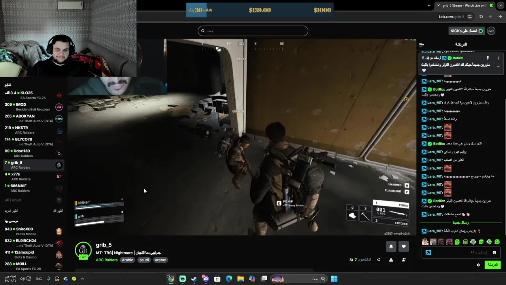The width and height of the screenshot is (506, 285).
Task: Open recommended 12amcupid channel
Action: click(34, 255)
